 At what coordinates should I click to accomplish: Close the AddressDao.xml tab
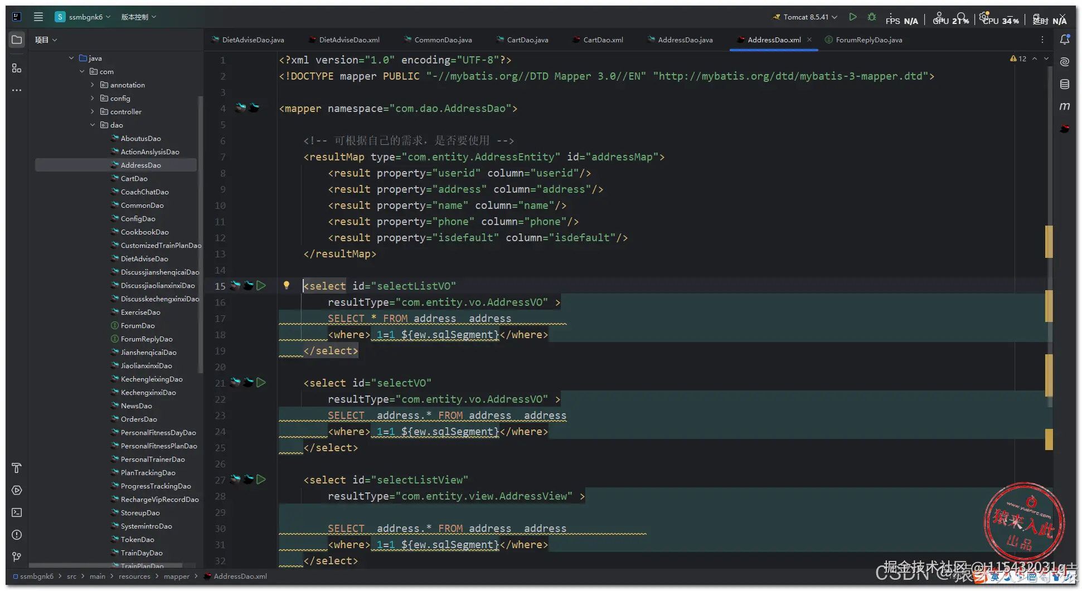click(809, 40)
